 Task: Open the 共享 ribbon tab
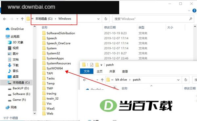[112, 71]
